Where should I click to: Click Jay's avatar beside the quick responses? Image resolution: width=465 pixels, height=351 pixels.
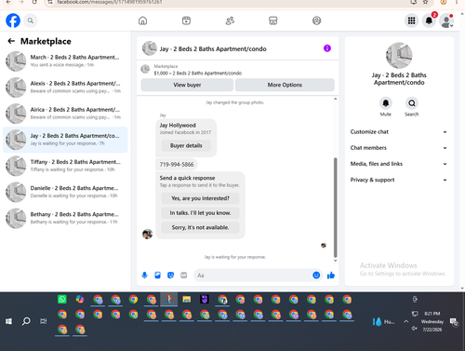(x=147, y=234)
